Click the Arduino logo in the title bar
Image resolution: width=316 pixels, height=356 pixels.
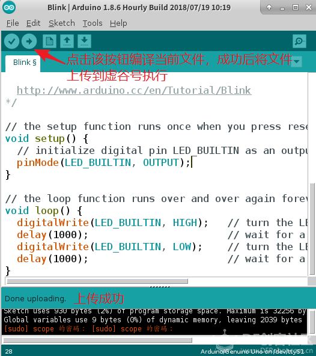[9, 7]
